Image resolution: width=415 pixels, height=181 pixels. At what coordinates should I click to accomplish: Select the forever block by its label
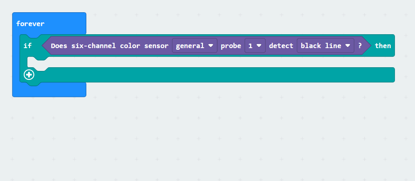tap(30, 24)
